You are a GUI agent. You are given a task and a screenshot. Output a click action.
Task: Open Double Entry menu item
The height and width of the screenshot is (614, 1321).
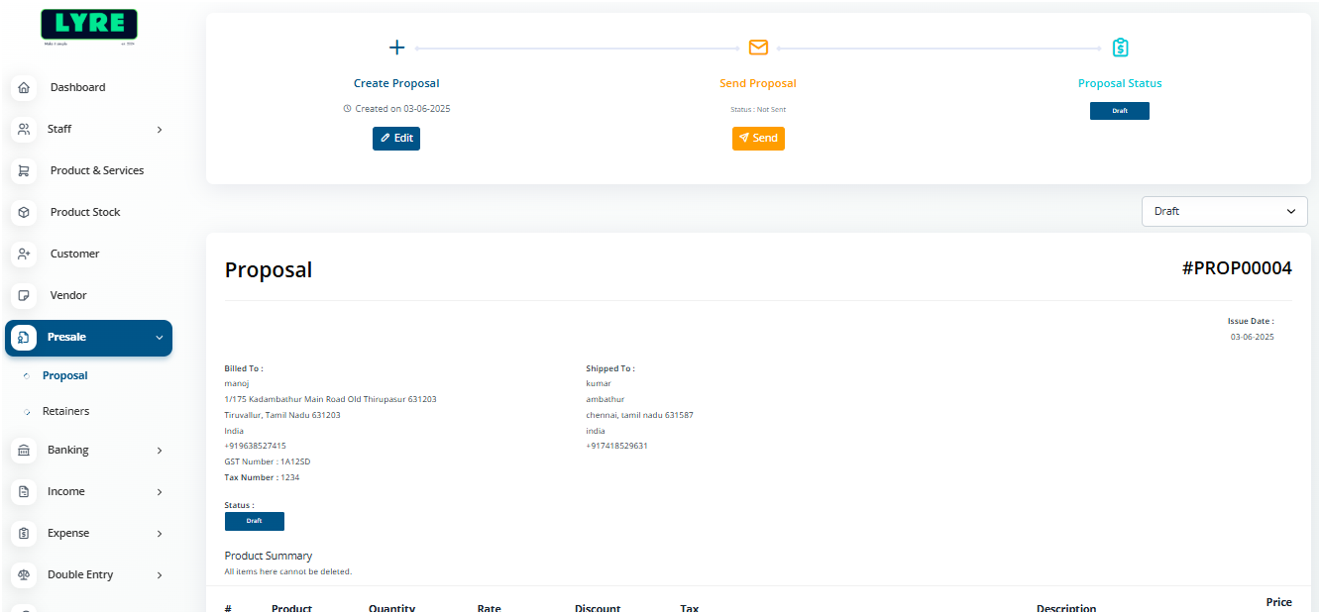(80, 574)
